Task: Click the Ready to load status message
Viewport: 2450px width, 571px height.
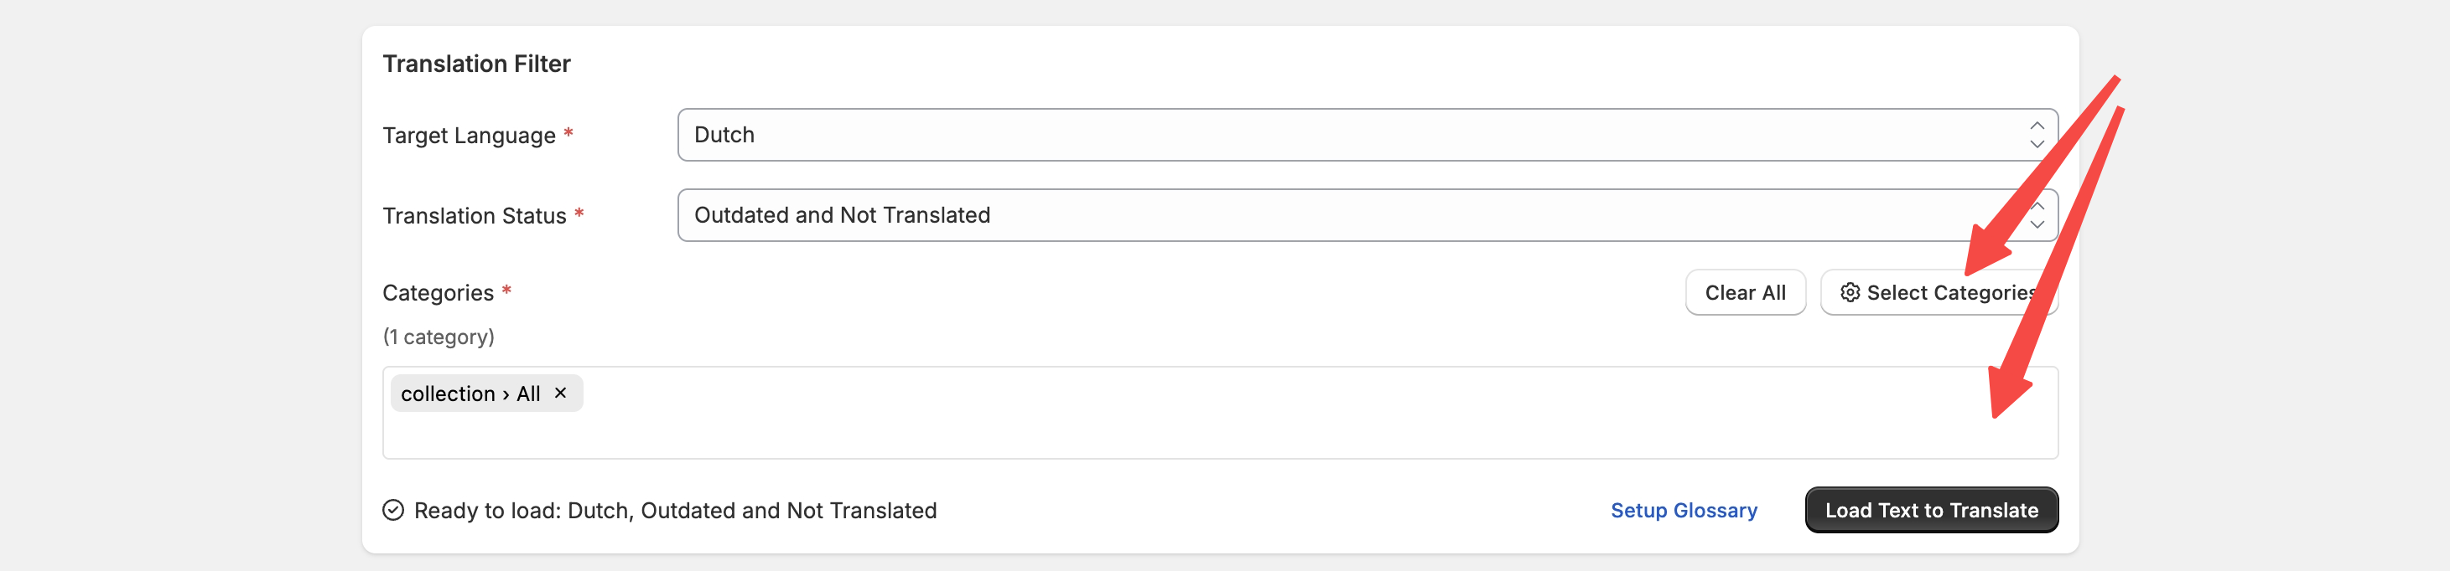Action: click(675, 510)
